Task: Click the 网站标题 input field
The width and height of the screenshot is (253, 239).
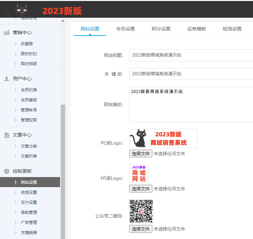Action: tap(191, 55)
